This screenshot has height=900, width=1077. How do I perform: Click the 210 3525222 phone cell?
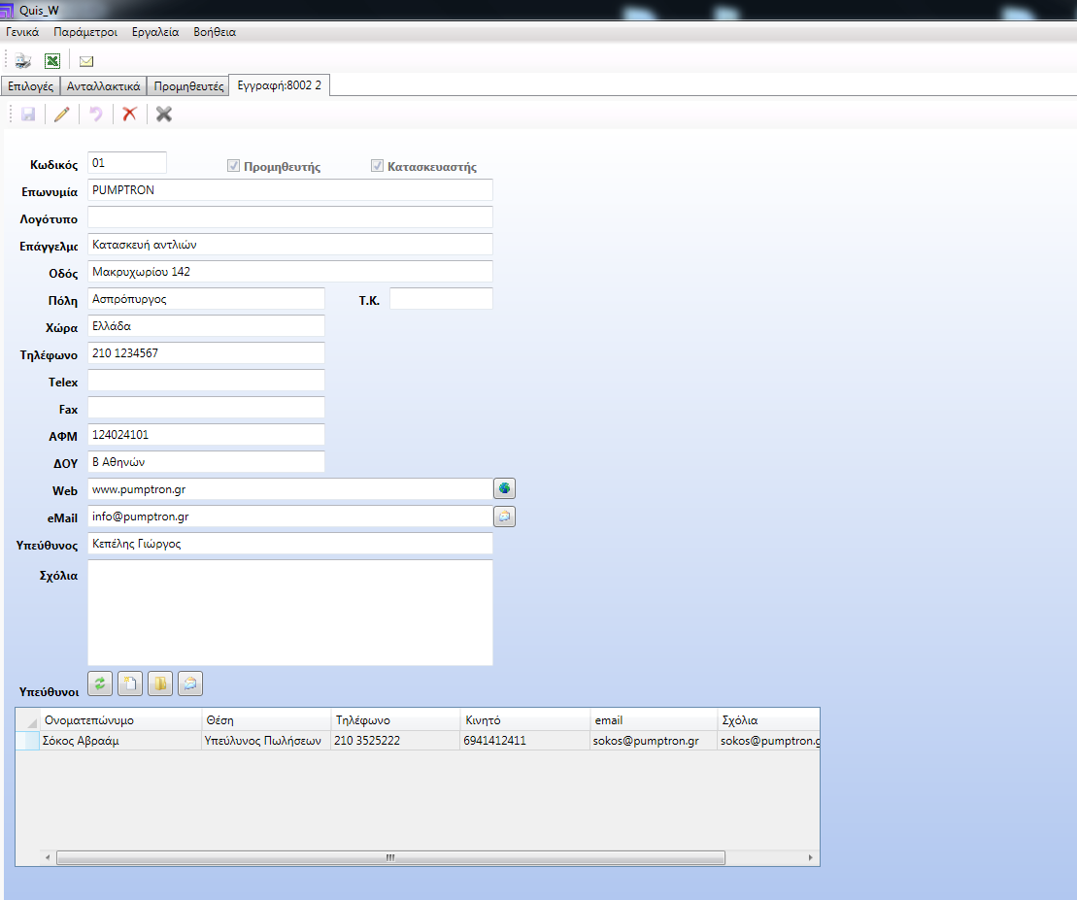tap(395, 741)
